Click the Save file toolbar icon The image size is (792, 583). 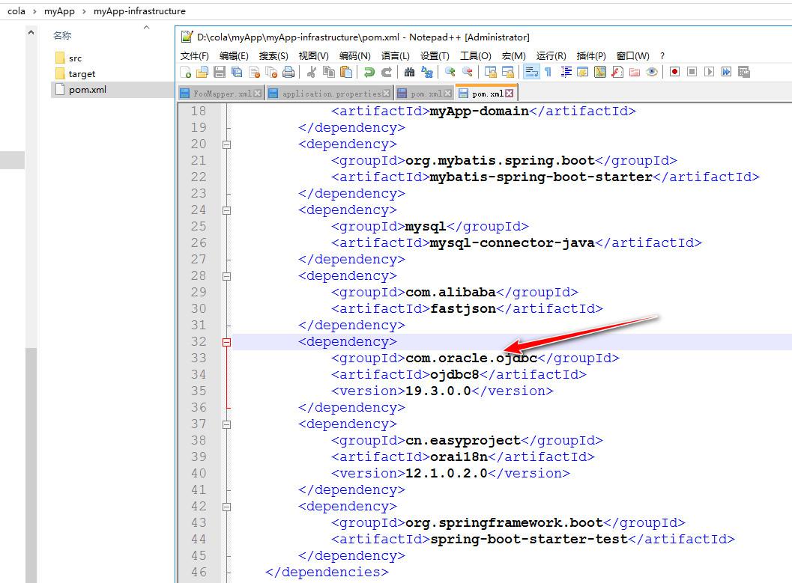point(220,72)
